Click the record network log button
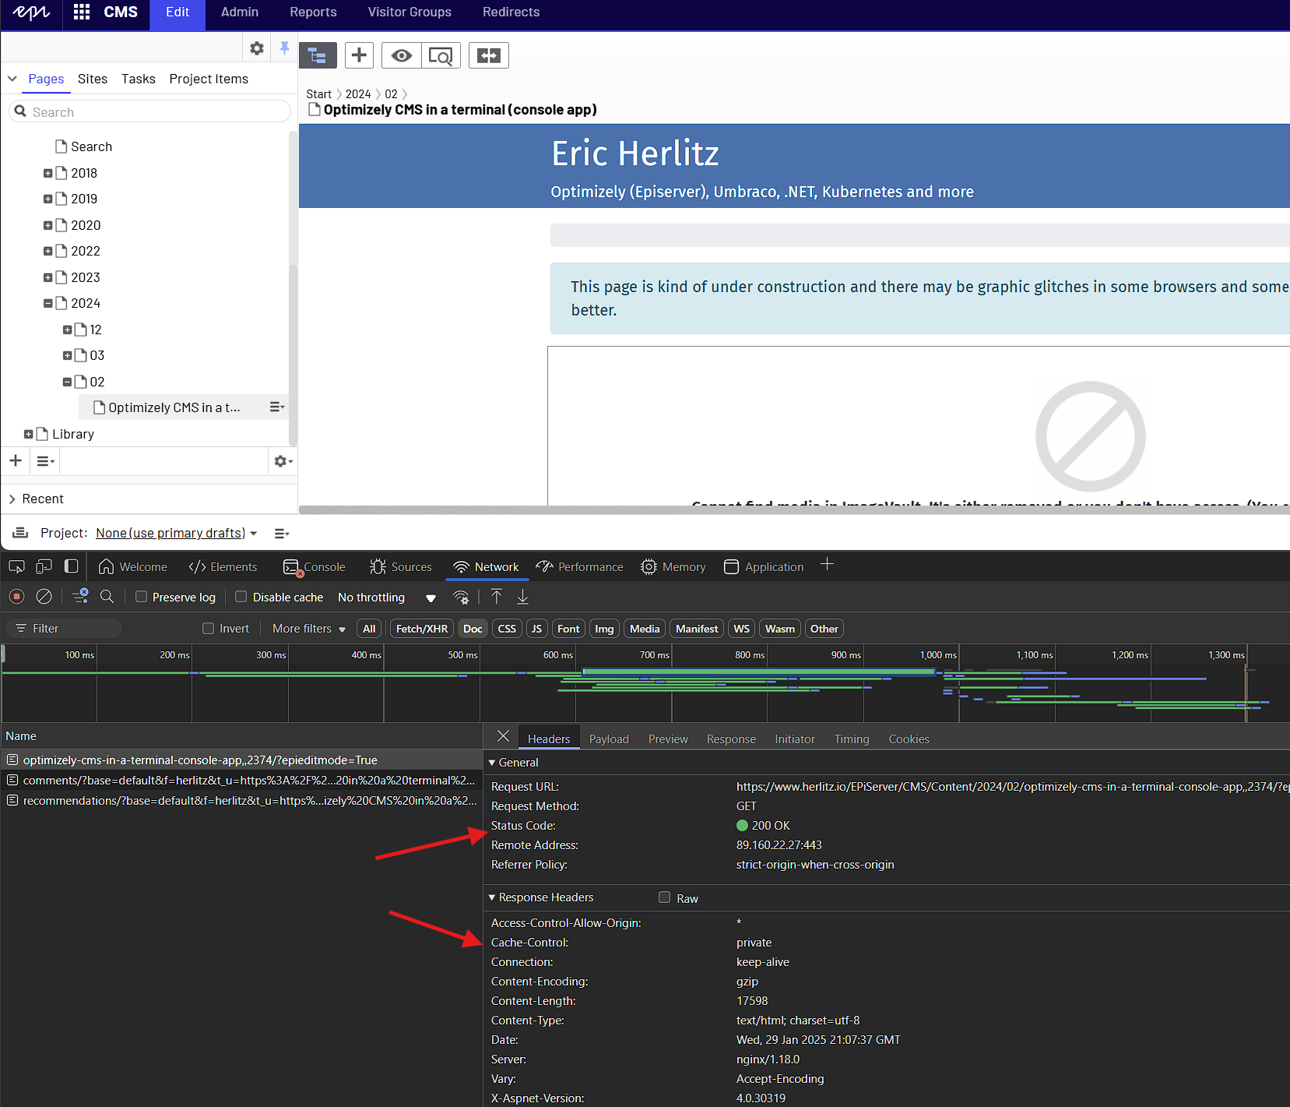 [16, 597]
